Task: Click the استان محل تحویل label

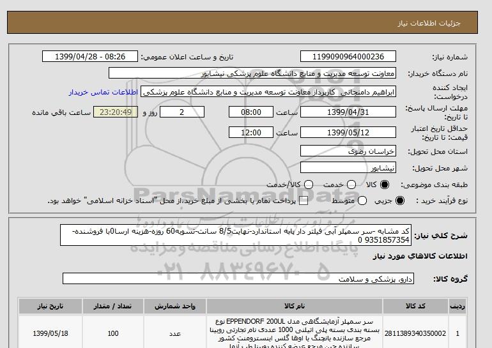Action: (438, 151)
